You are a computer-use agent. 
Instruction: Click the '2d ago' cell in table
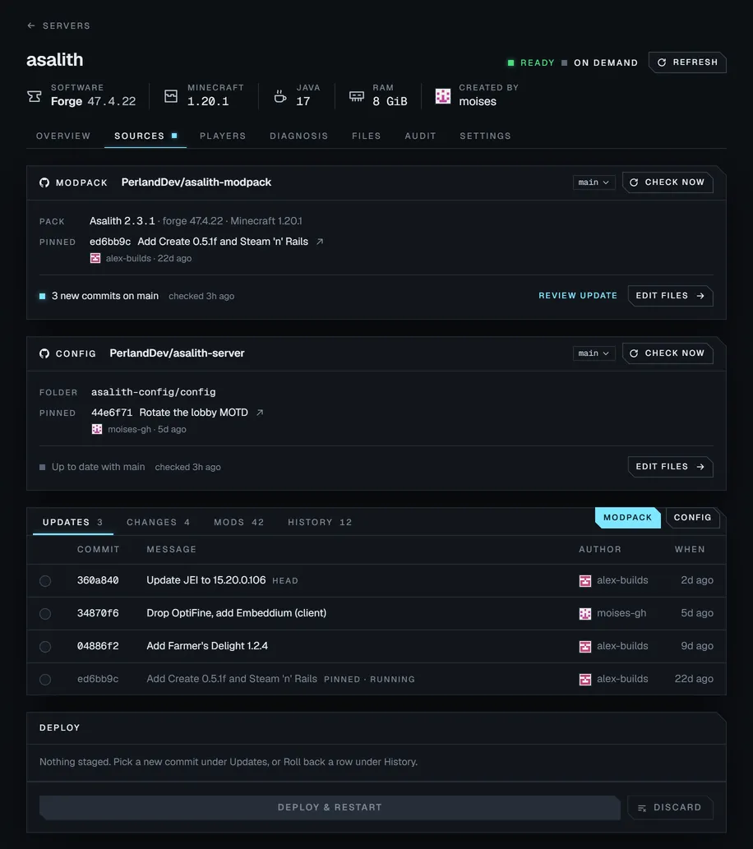[x=696, y=580]
